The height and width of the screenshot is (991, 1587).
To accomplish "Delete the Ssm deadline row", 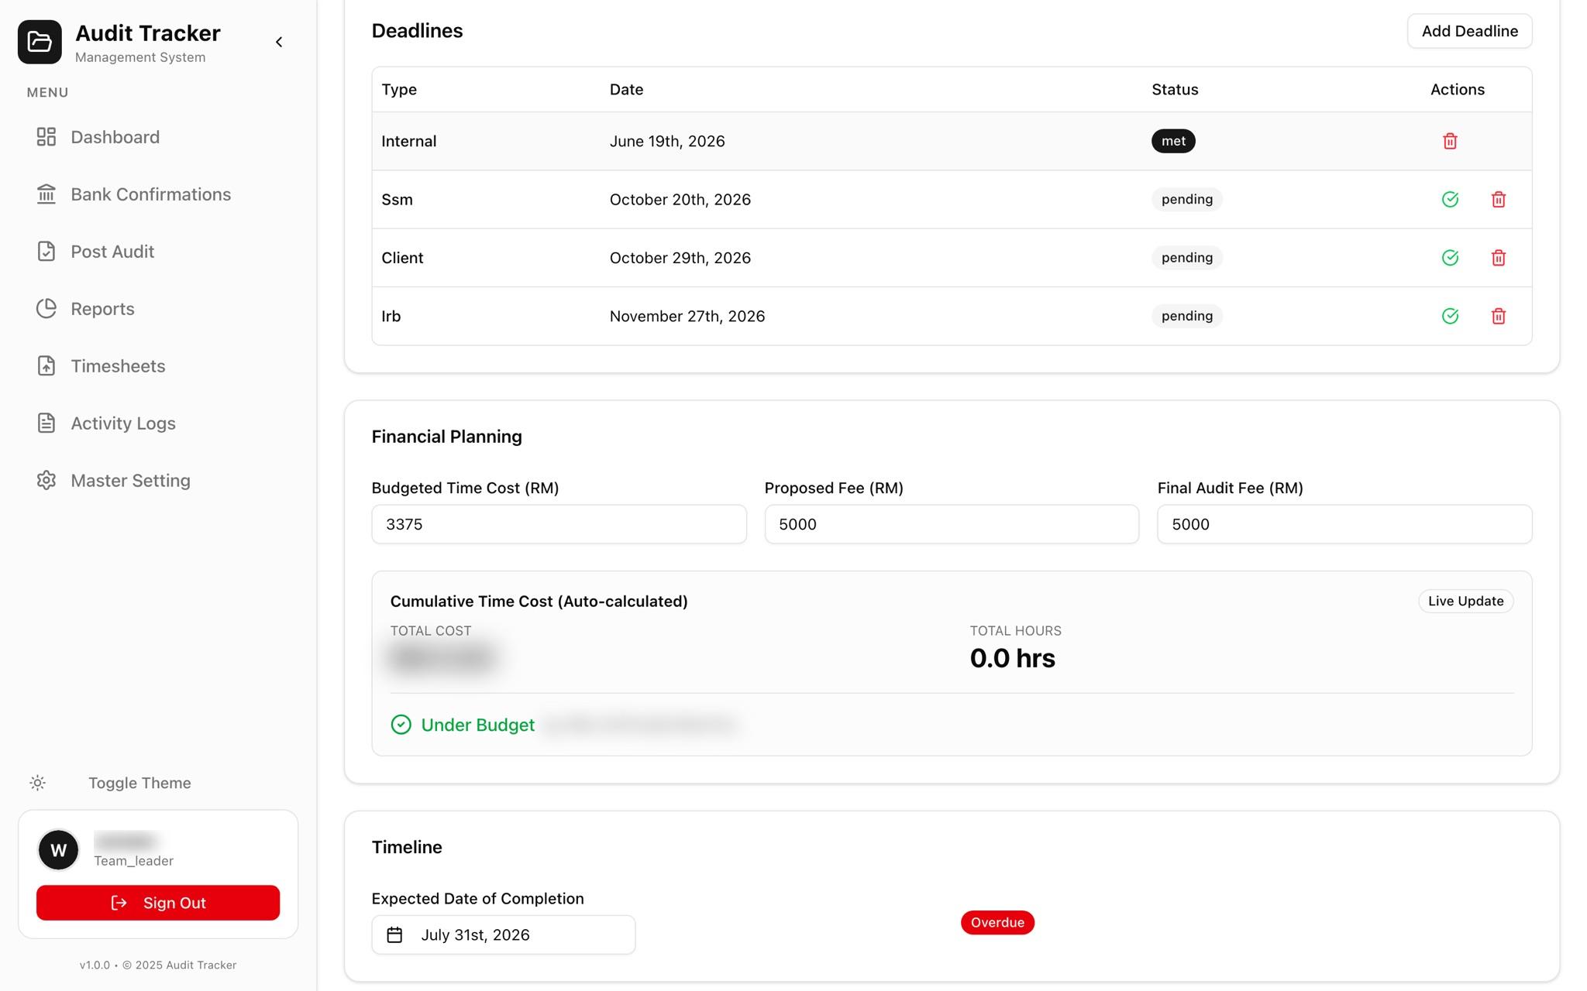I will pyautogui.click(x=1498, y=200).
